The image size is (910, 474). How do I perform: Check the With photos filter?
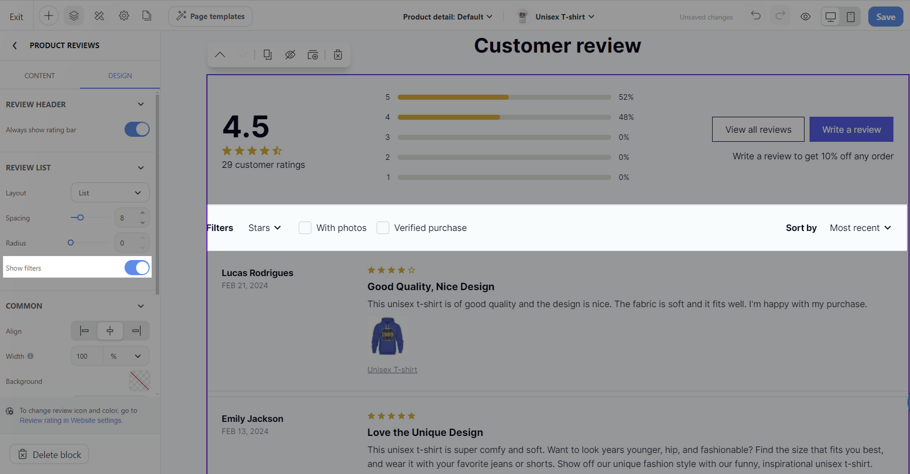[305, 228]
